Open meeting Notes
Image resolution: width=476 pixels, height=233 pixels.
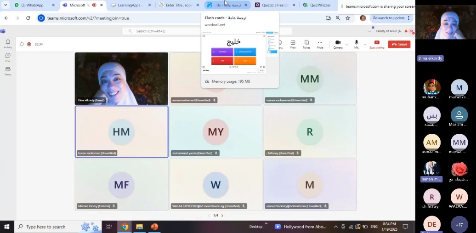point(306,44)
